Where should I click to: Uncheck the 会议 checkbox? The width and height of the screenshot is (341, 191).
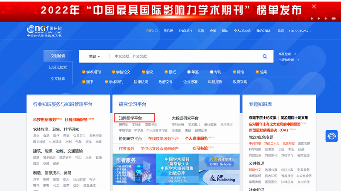(143, 72)
